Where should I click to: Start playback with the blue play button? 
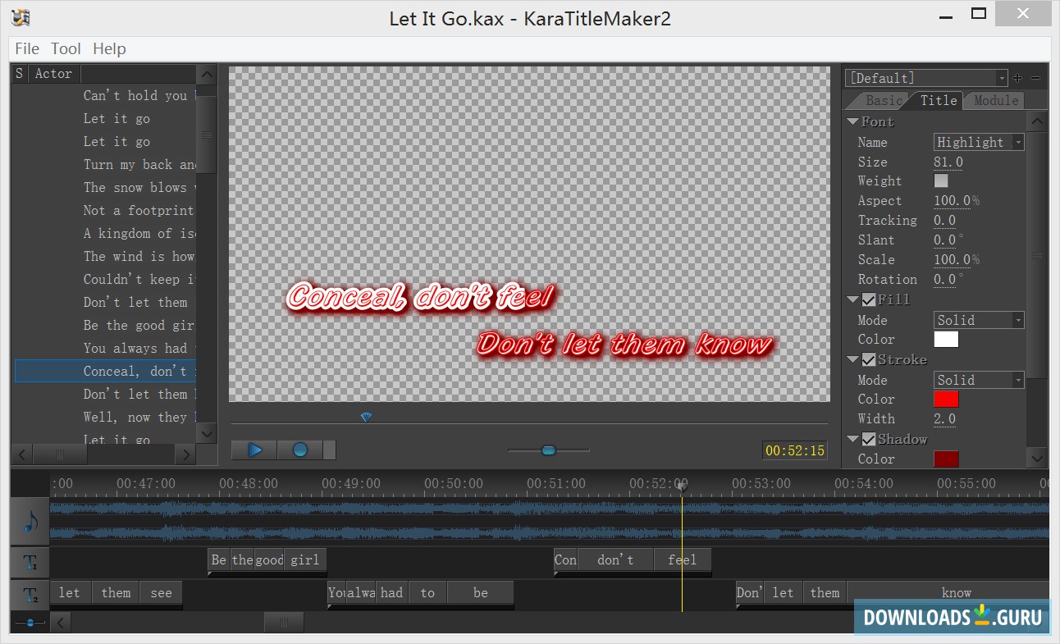[254, 450]
